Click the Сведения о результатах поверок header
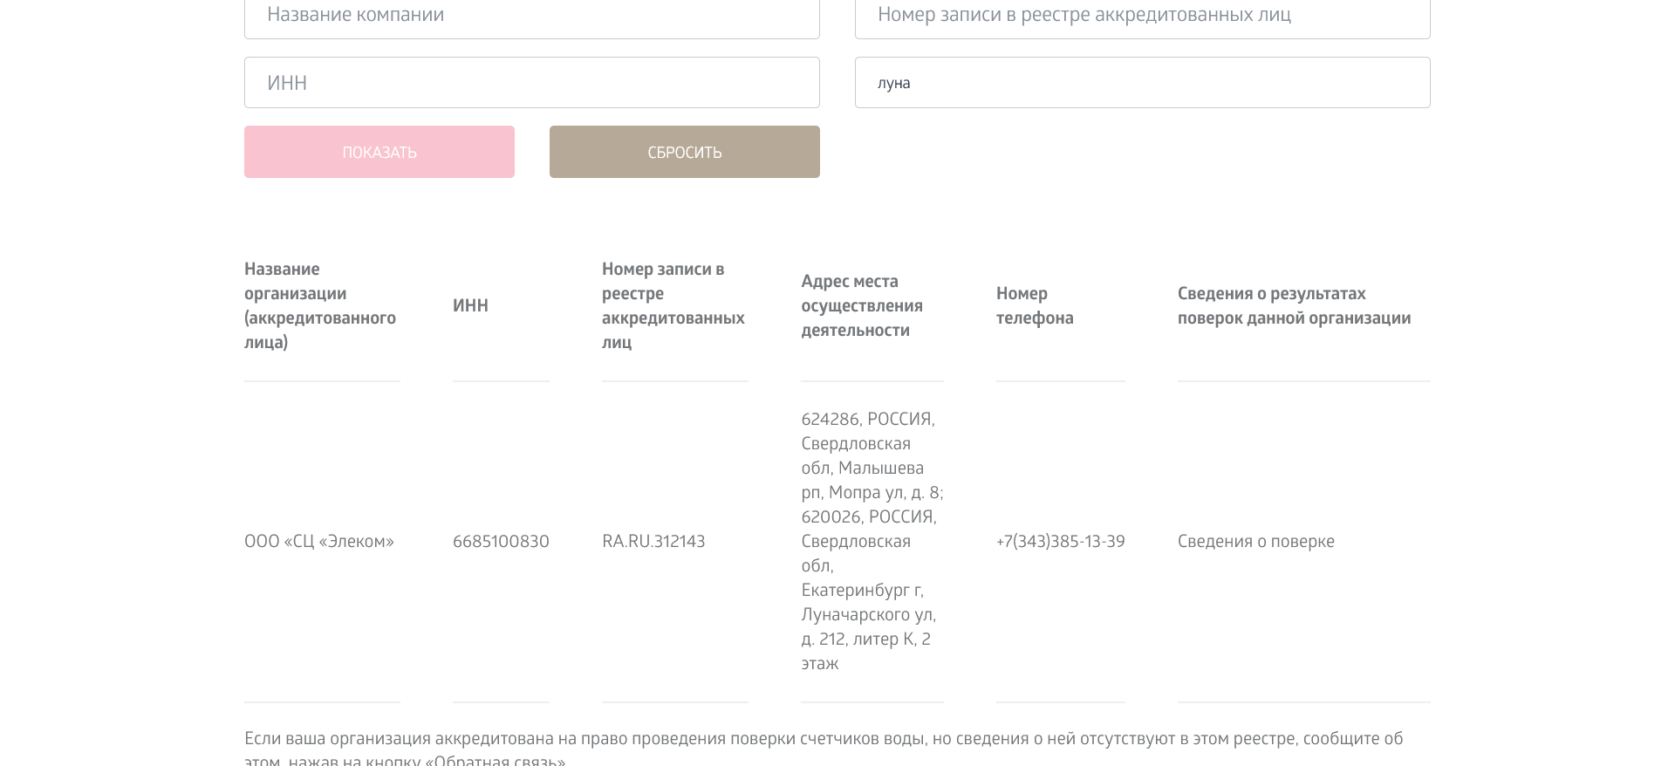1675x766 pixels. coord(1294,305)
